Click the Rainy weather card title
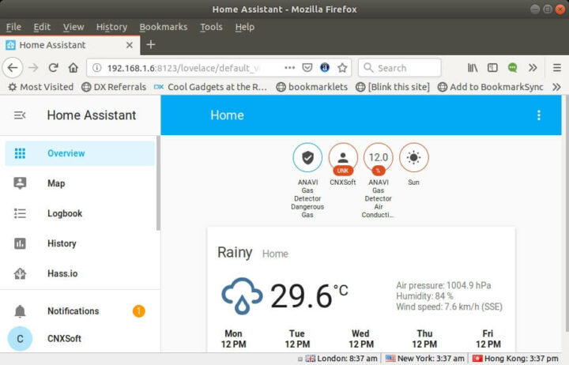This screenshot has width=569, height=365. point(235,253)
